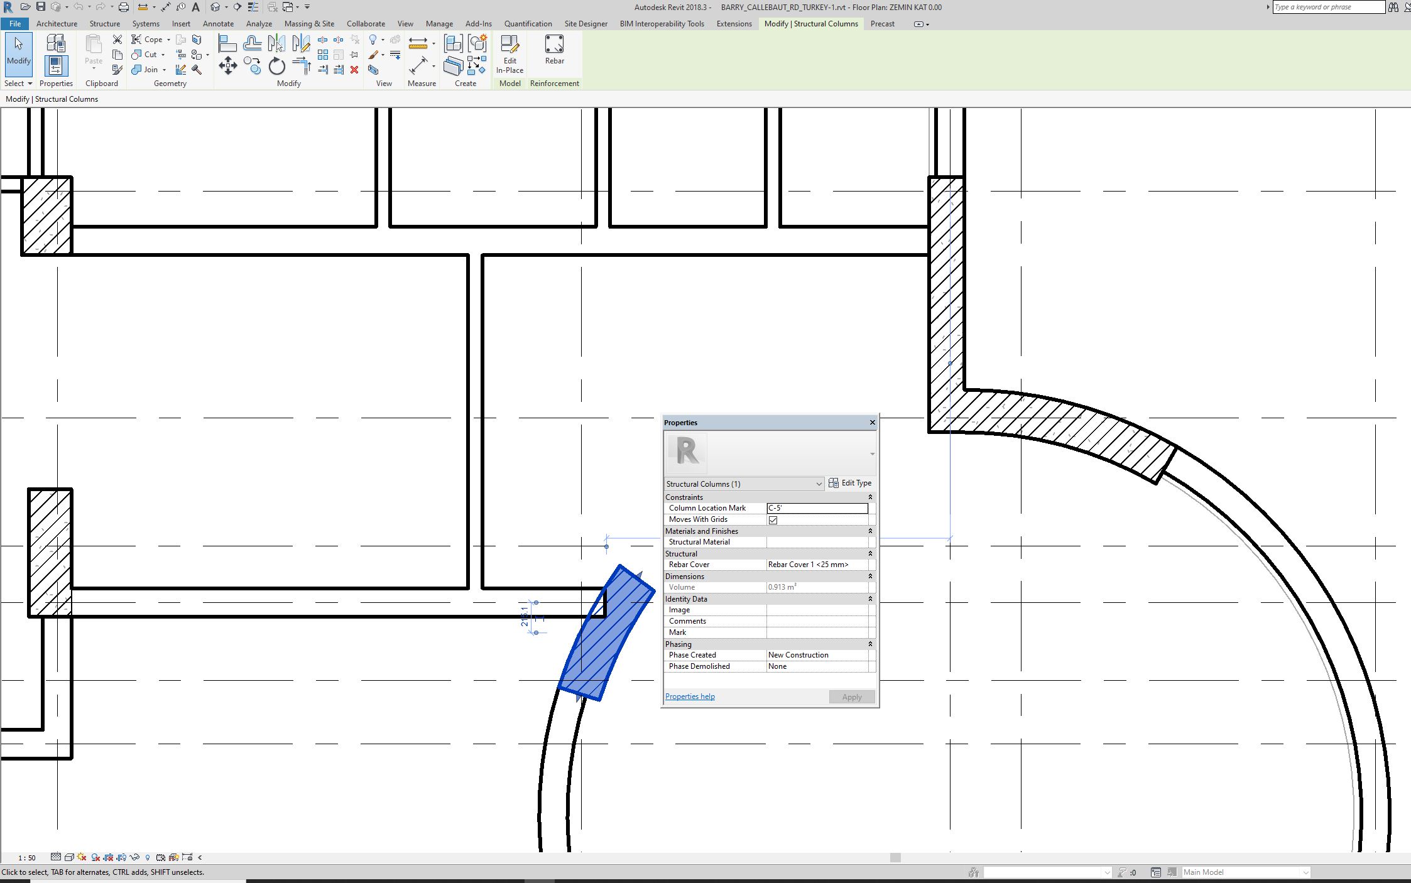Screen dimensions: 1411x883
Task: Click the red Delete X icon
Action: [354, 70]
